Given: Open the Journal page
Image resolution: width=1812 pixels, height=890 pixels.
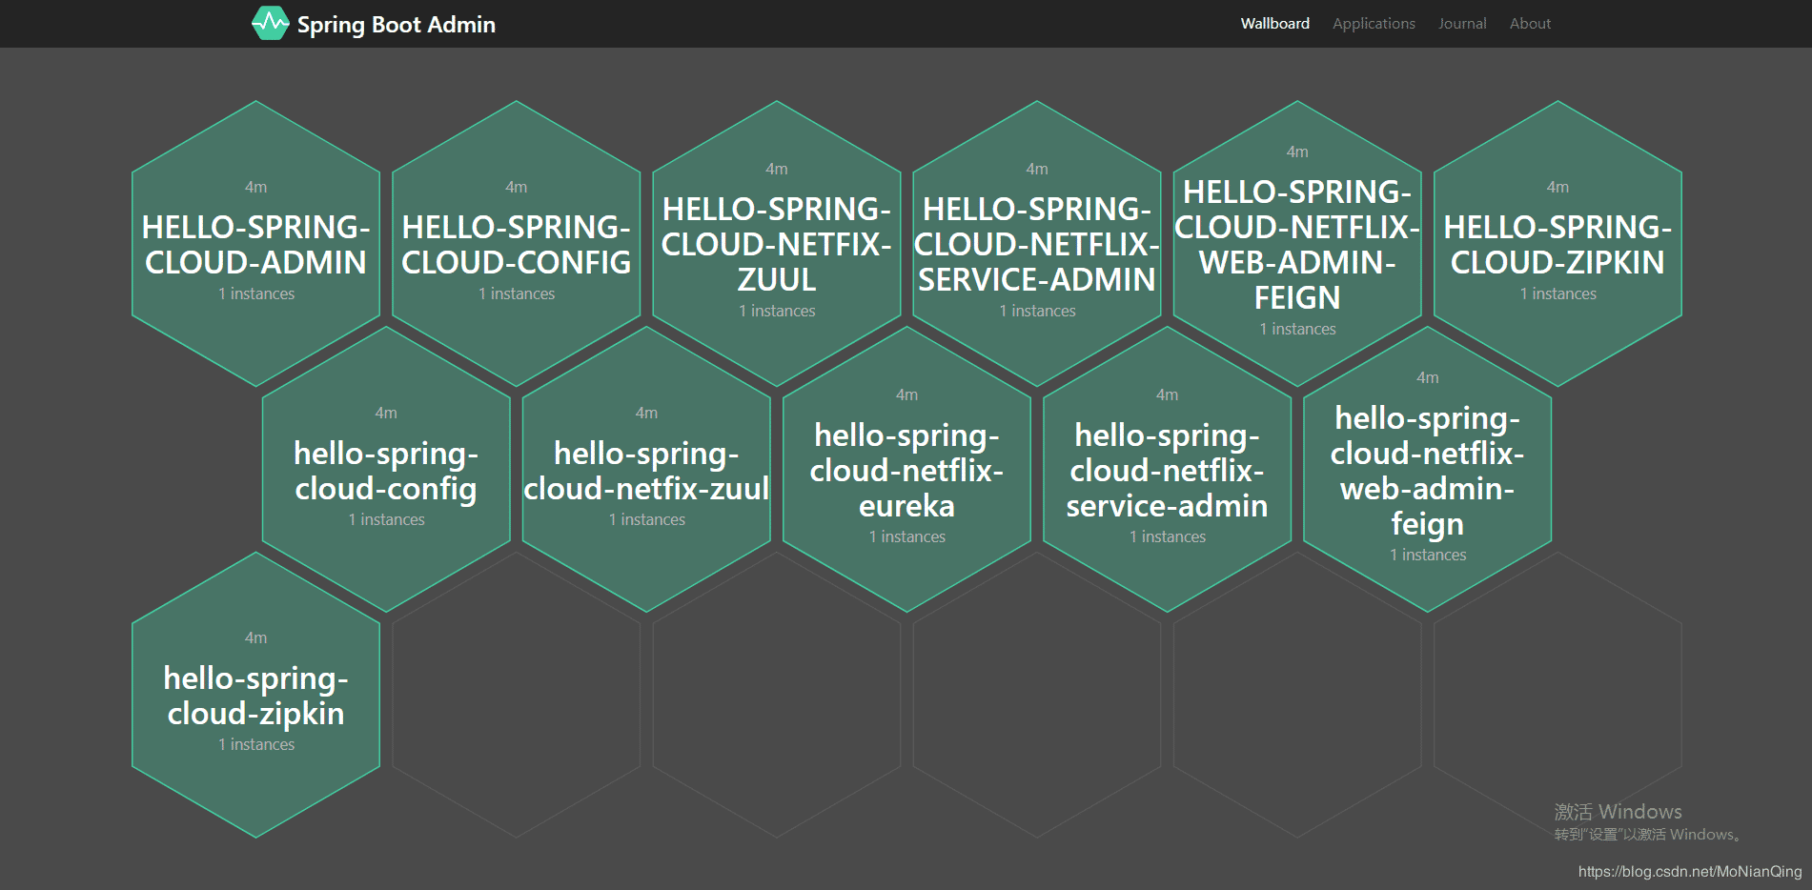Looking at the screenshot, I should tap(1461, 23).
